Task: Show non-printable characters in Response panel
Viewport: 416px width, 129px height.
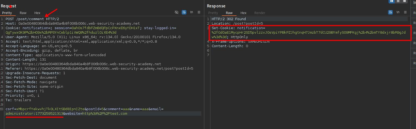Action: tap(398, 12)
